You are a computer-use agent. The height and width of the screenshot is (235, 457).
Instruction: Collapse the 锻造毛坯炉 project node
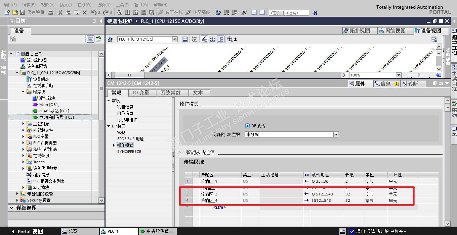11,54
